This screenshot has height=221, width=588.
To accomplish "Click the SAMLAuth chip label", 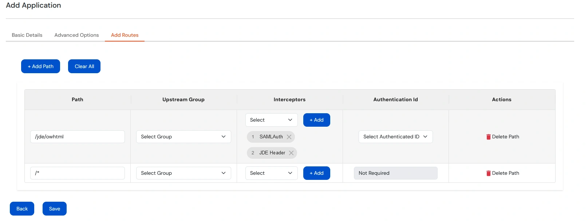I will (x=271, y=137).
